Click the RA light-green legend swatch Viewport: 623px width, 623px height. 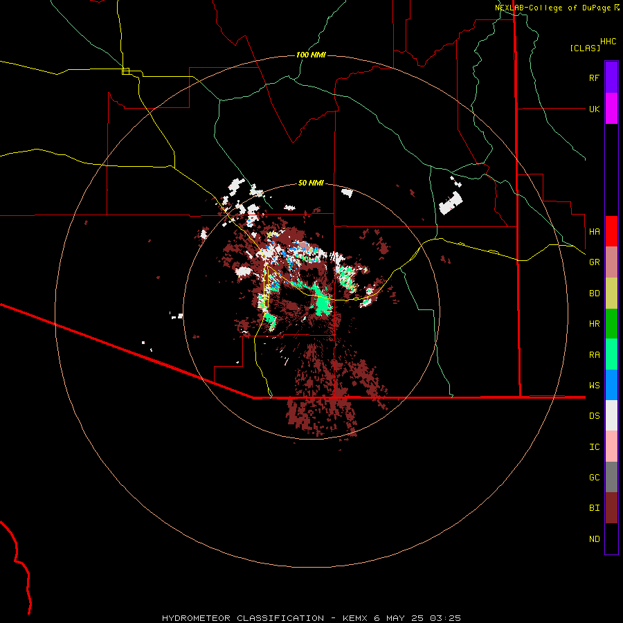[611, 354]
